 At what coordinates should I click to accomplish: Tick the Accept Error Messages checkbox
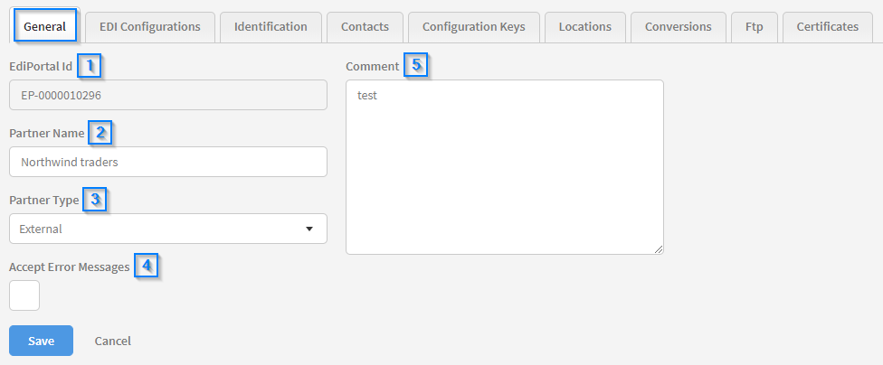tap(24, 295)
